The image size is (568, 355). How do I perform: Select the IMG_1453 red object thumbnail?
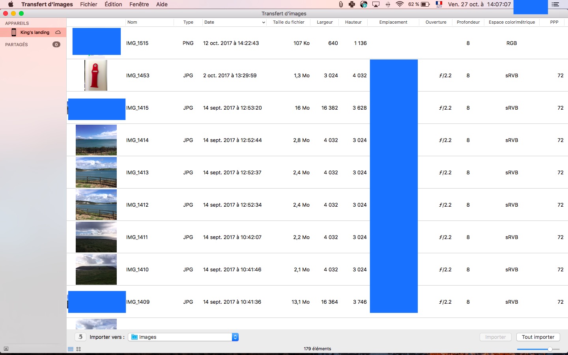(x=96, y=75)
